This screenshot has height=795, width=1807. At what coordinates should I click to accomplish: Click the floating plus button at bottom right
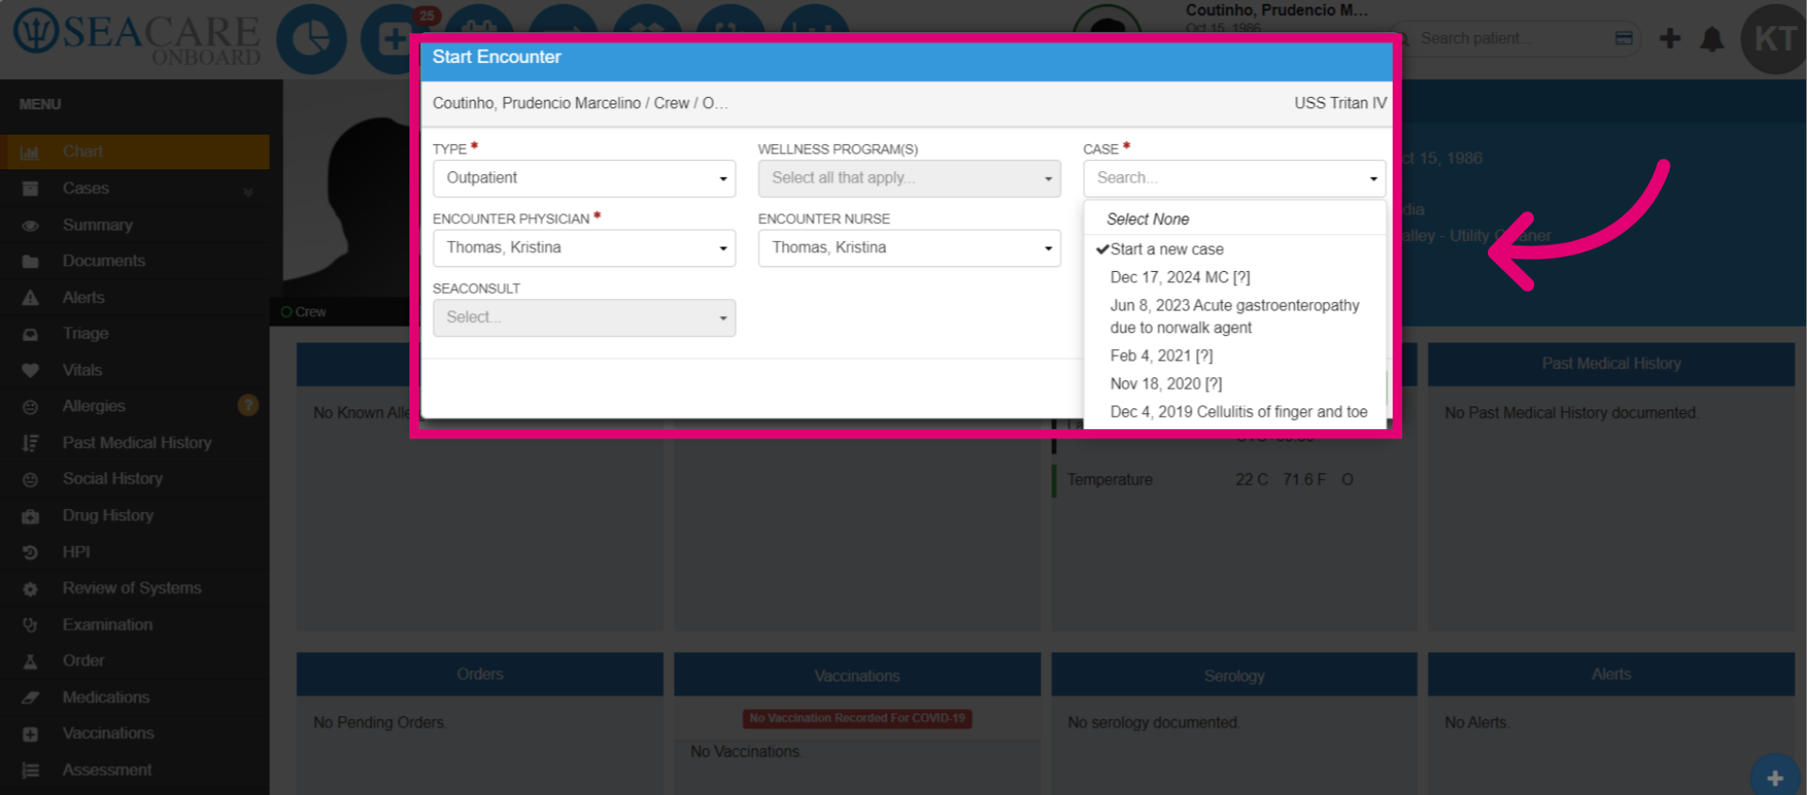click(1775, 777)
